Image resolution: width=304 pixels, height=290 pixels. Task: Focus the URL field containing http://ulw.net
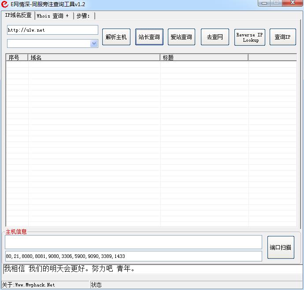click(52, 30)
